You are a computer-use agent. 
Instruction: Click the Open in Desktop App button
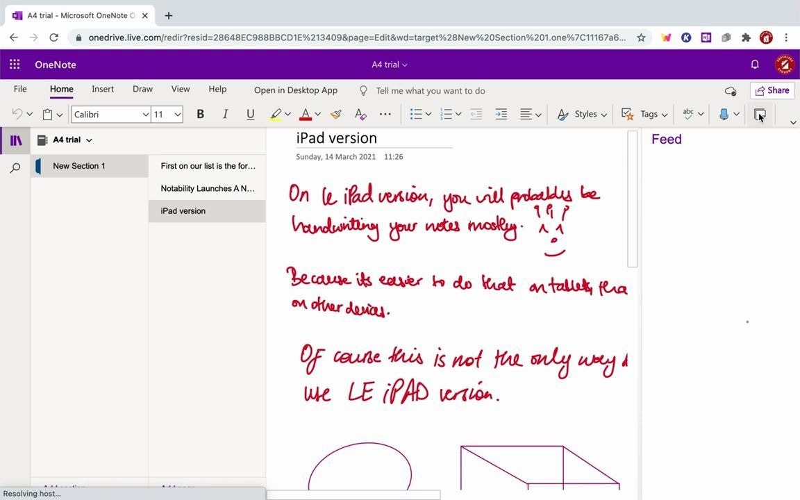[x=295, y=90]
